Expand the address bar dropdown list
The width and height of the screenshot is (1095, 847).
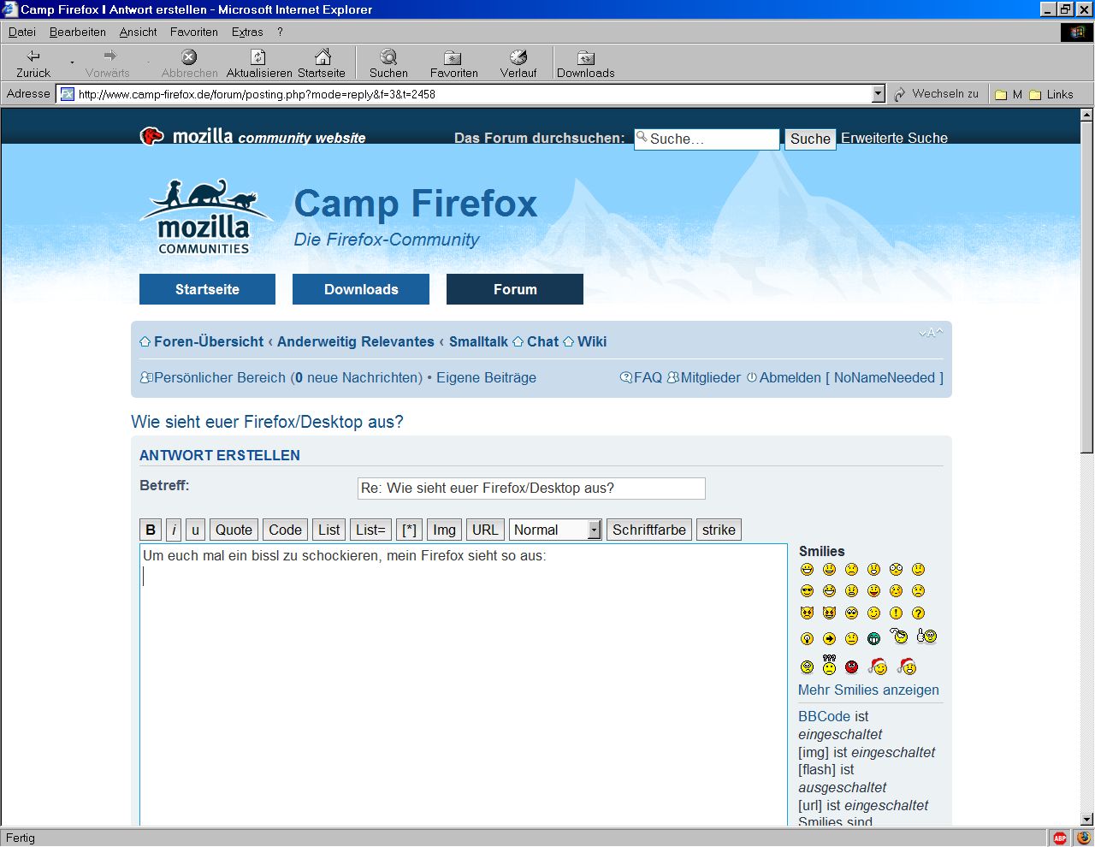(x=879, y=94)
